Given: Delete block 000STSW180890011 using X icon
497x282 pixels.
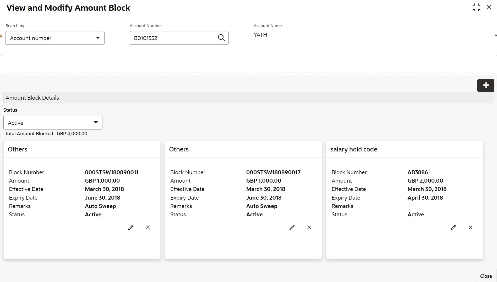Looking at the screenshot, I should (x=148, y=227).
